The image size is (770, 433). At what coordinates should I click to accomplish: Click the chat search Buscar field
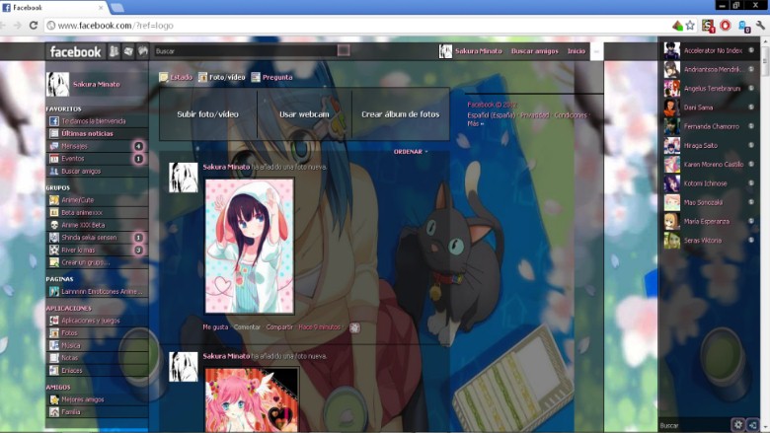[694, 425]
